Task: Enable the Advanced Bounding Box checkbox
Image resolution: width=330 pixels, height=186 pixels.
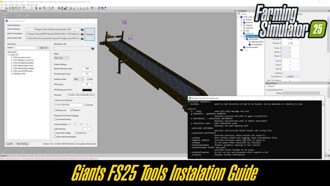Action: pos(55,137)
